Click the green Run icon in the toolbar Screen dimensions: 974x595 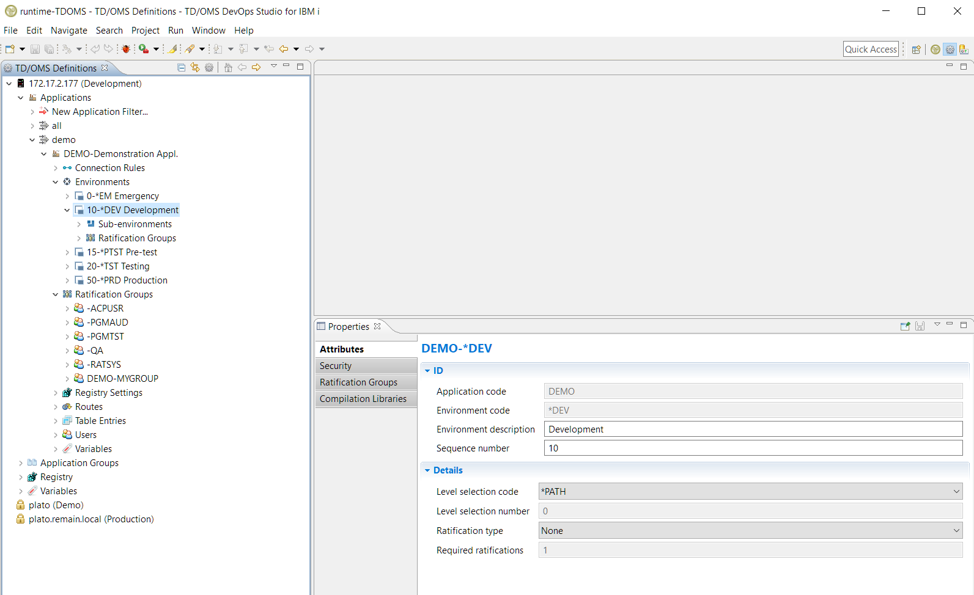click(144, 49)
